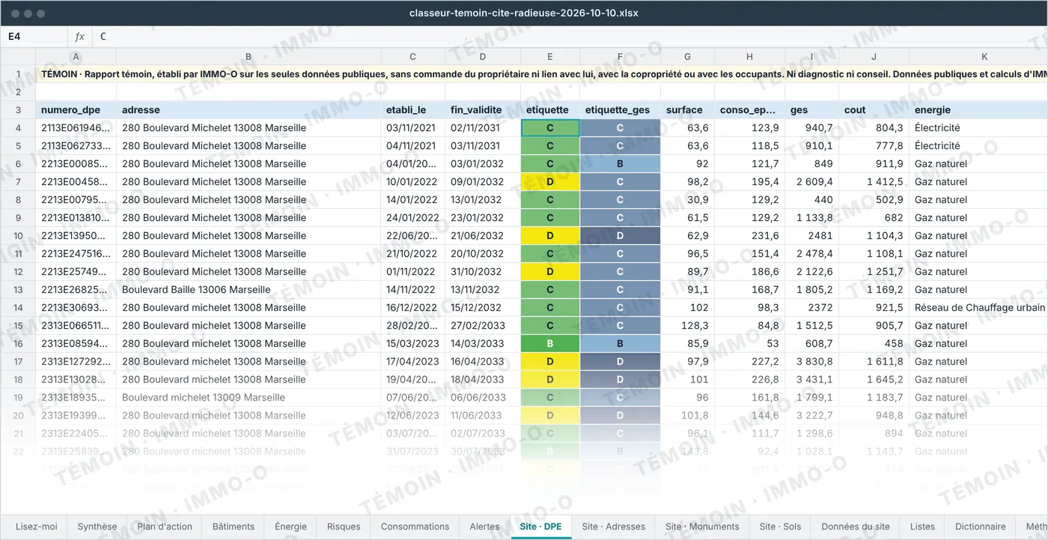Click the fx function icon
Screen dimensions: 1048x540
(80, 37)
